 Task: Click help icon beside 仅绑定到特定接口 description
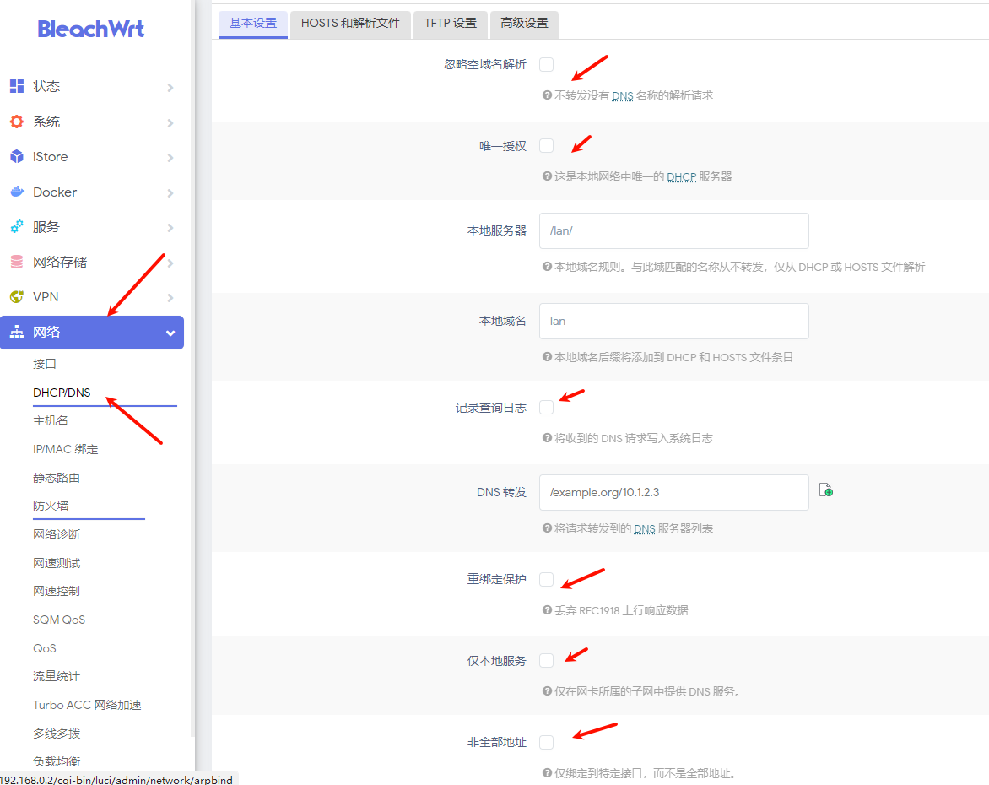pos(547,773)
